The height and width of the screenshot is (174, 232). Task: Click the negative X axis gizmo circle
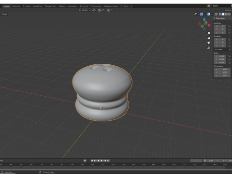click(200, 24)
